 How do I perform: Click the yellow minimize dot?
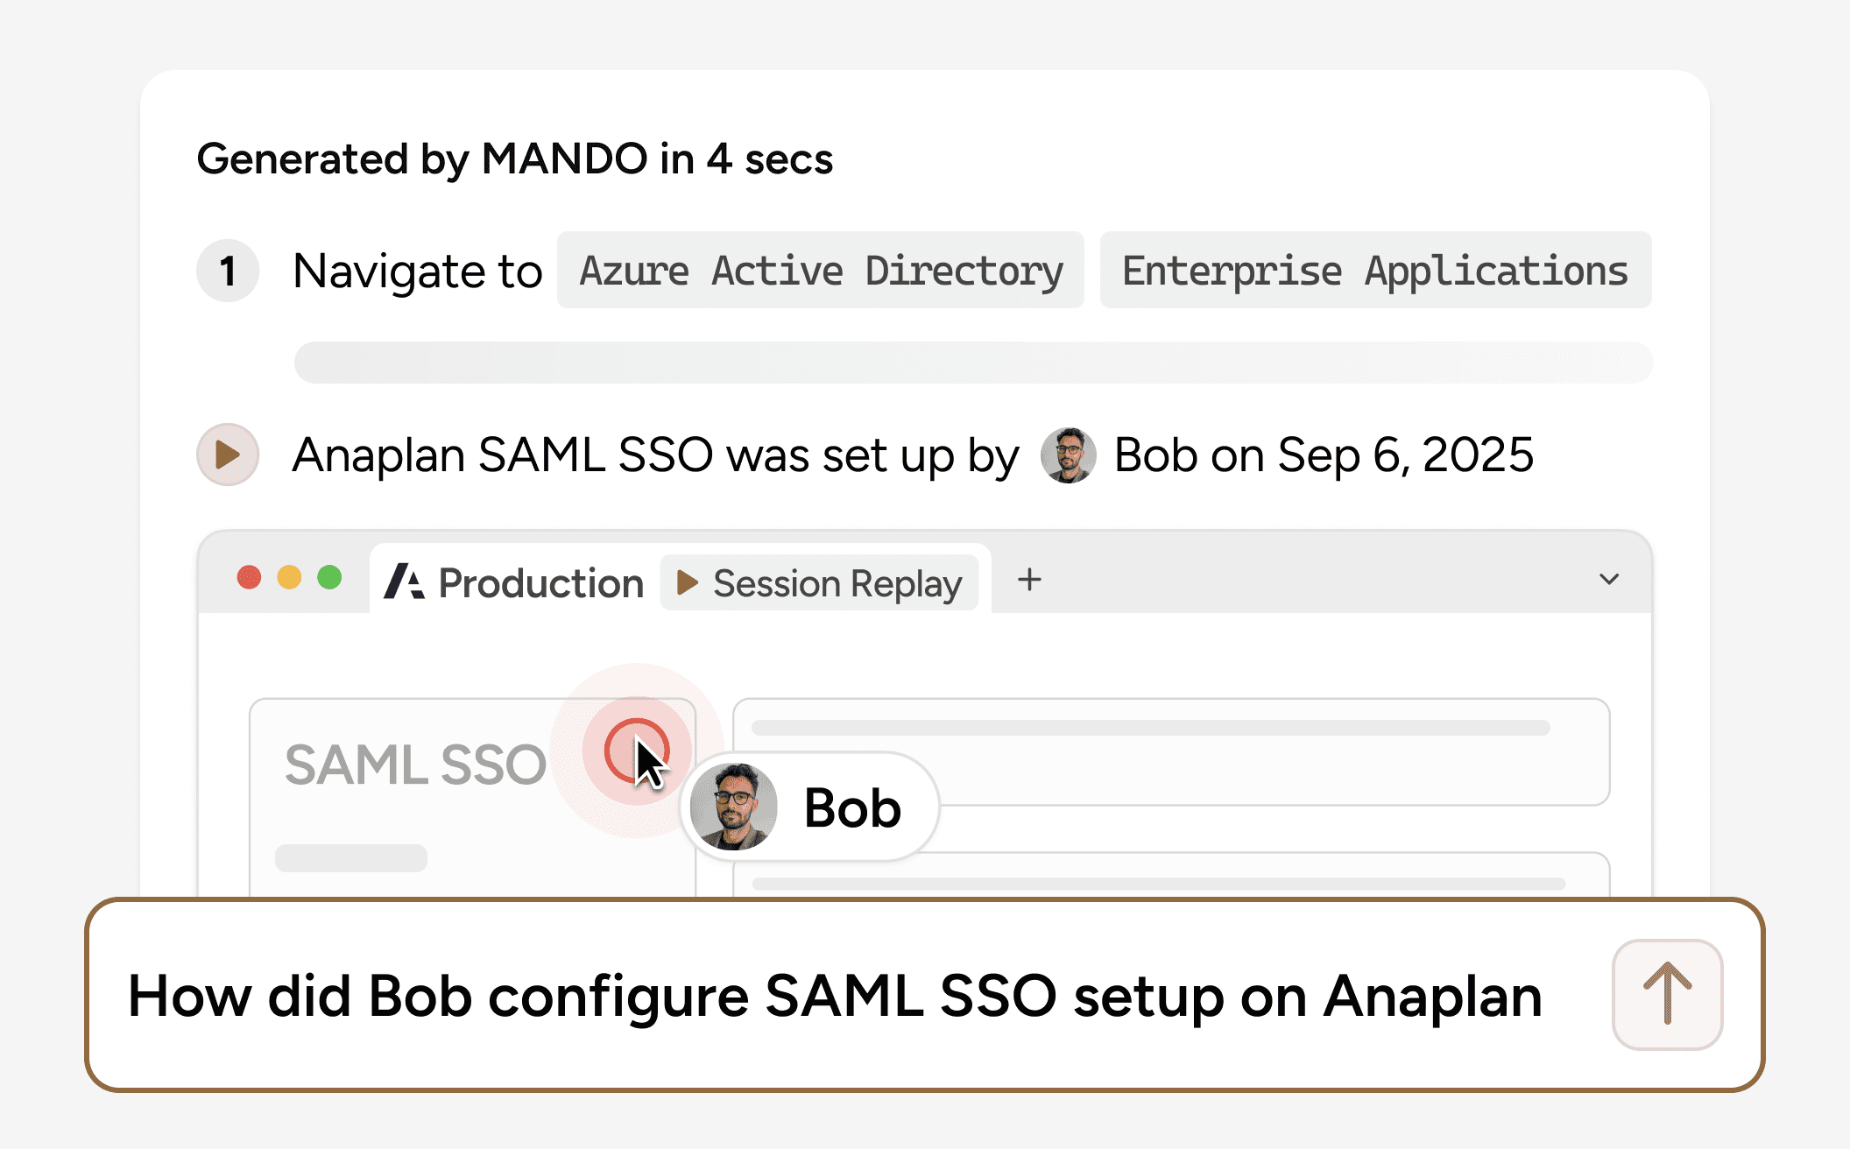(289, 578)
